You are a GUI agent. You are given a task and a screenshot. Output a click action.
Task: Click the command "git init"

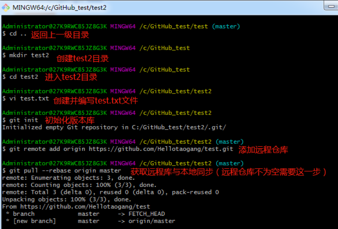click(x=24, y=120)
